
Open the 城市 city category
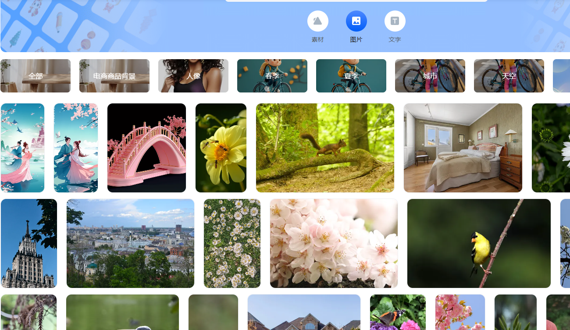click(x=430, y=76)
